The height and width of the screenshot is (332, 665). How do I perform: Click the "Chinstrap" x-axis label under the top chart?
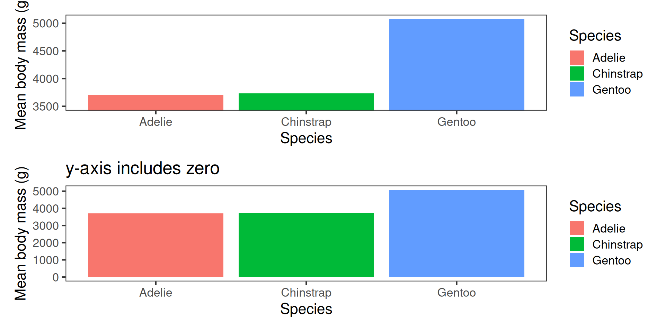pos(306,122)
